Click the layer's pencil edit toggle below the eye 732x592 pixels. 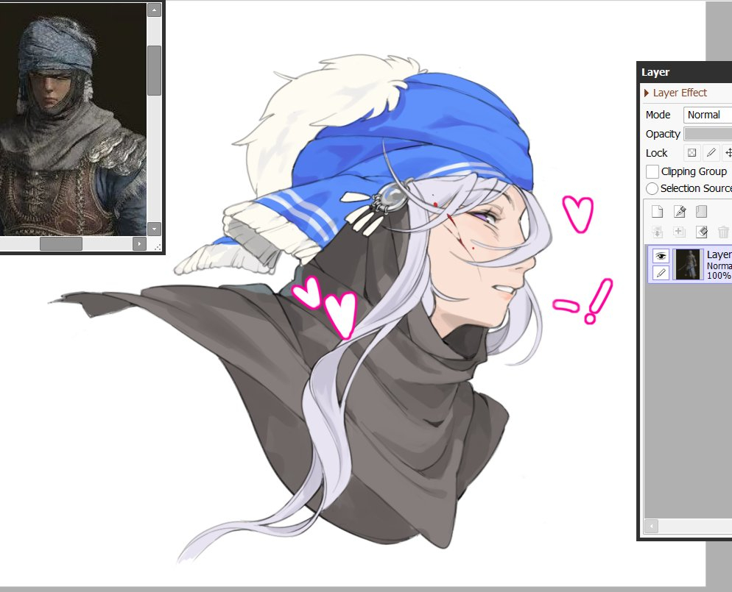click(661, 274)
